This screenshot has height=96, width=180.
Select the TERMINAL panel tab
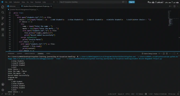(x=40, y=54)
